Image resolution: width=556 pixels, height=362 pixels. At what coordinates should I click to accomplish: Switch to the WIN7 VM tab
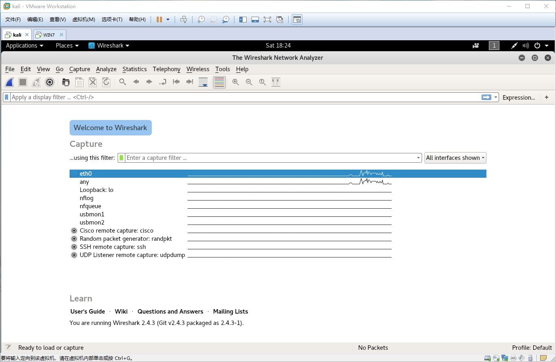coord(49,35)
